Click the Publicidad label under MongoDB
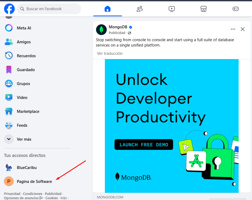This screenshot has height=200, width=252. pyautogui.click(x=117, y=33)
